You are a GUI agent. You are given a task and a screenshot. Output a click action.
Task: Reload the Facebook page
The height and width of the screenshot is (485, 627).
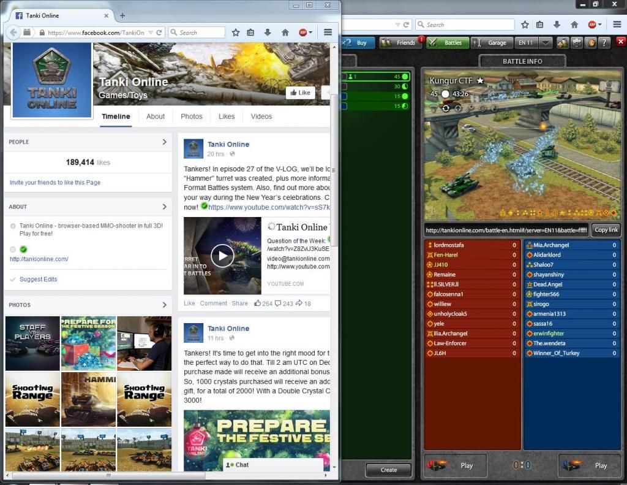click(x=159, y=32)
